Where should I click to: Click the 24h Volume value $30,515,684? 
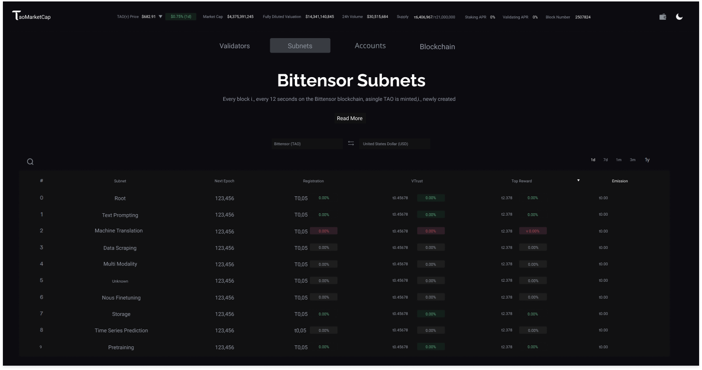pos(377,17)
